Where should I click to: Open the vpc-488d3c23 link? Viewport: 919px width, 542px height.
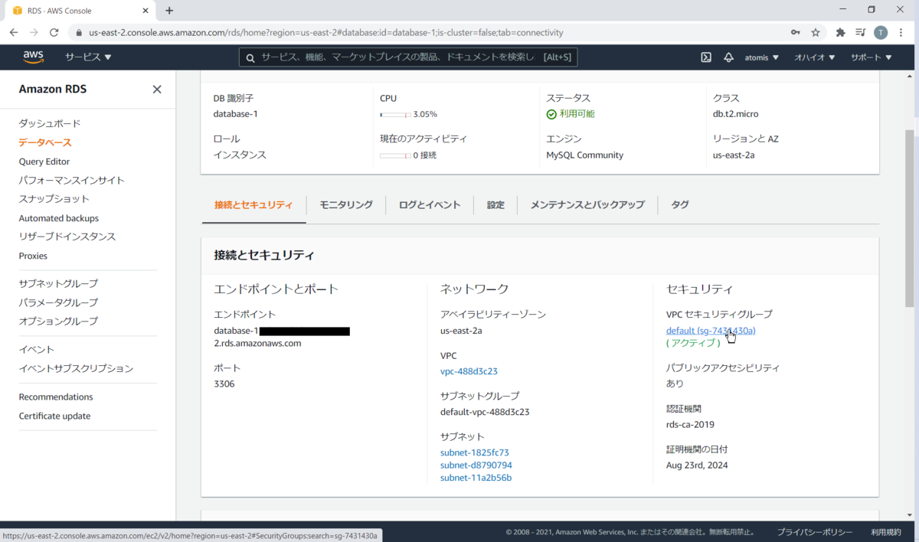pyautogui.click(x=469, y=371)
